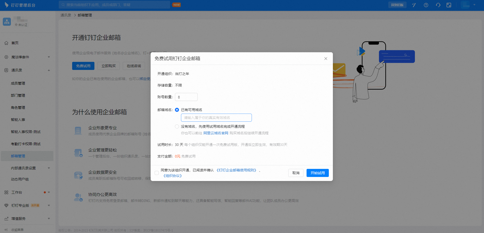Click the NEW badge beside the search
The image size is (484, 233).
point(176,5)
